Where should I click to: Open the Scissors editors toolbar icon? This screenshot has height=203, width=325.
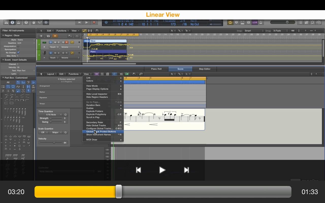(x=46, y=23)
